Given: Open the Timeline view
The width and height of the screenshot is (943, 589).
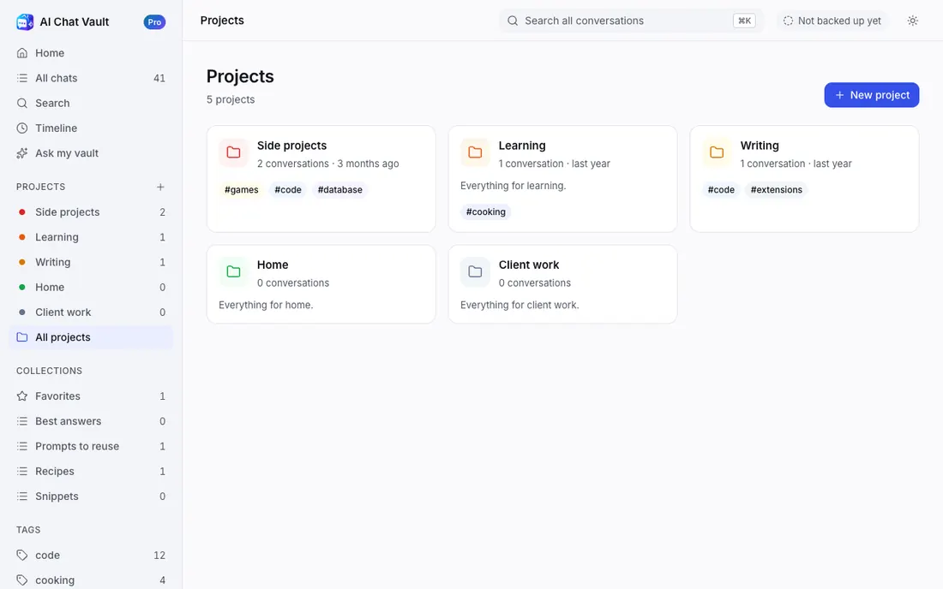Looking at the screenshot, I should point(91,128).
